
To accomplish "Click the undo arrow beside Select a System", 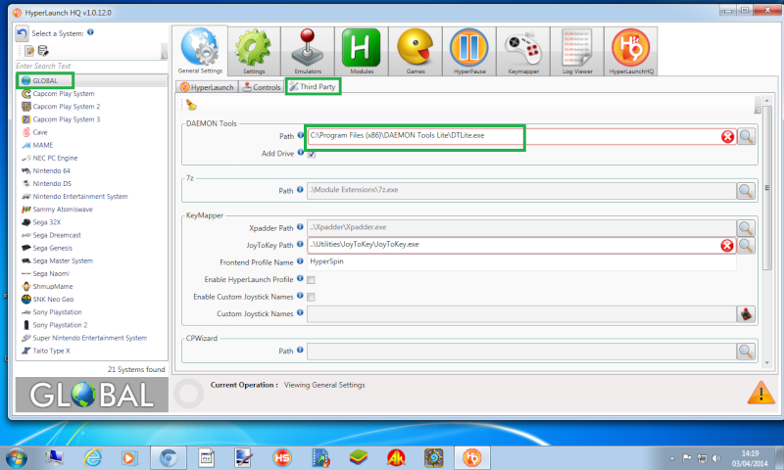I will click(22, 33).
